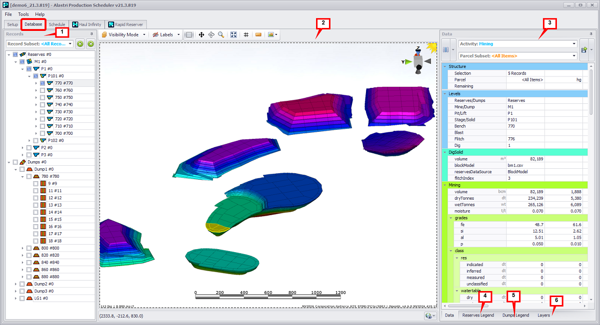Open the Tools menu
Image resolution: width=600 pixels, height=325 pixels.
click(23, 14)
